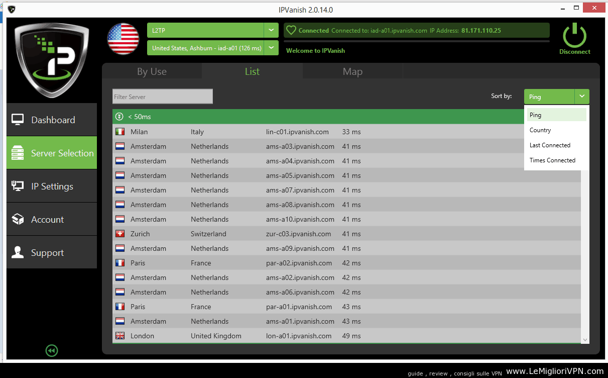Screen dimensions: 608x378
Task: Switch to the By Use tab
Action: (x=152, y=71)
